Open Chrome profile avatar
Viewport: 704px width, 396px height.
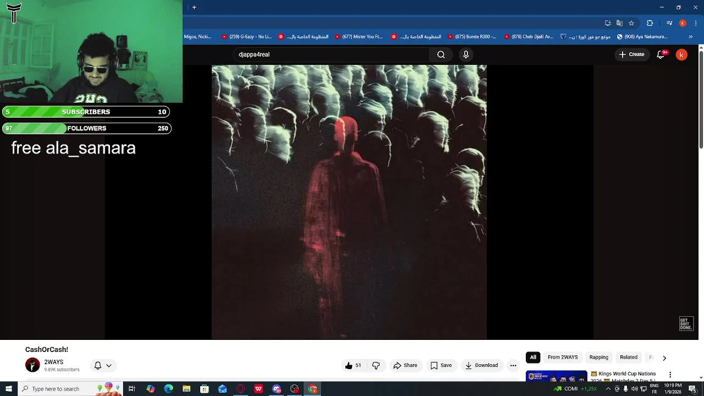coord(683,23)
